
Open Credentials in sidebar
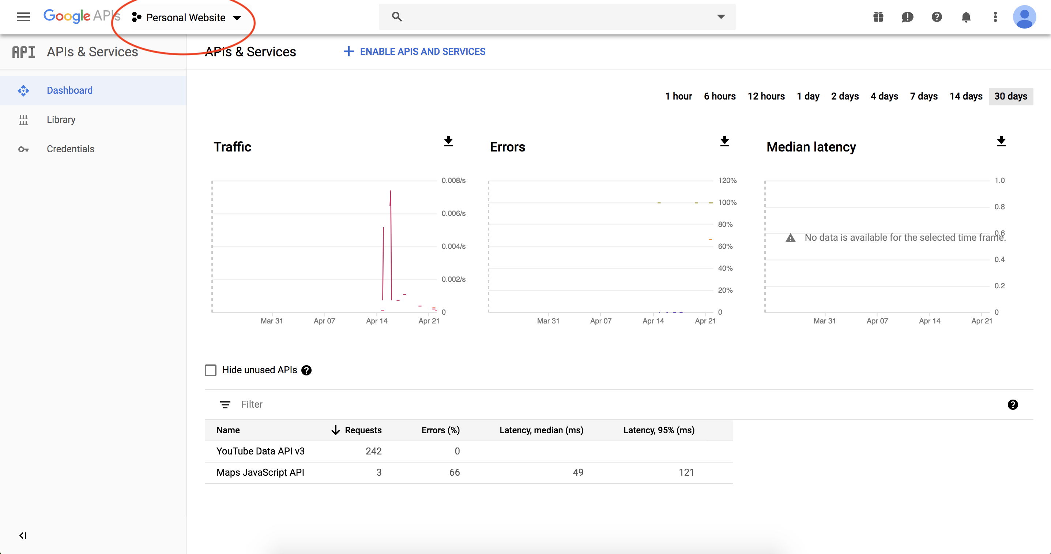click(70, 149)
